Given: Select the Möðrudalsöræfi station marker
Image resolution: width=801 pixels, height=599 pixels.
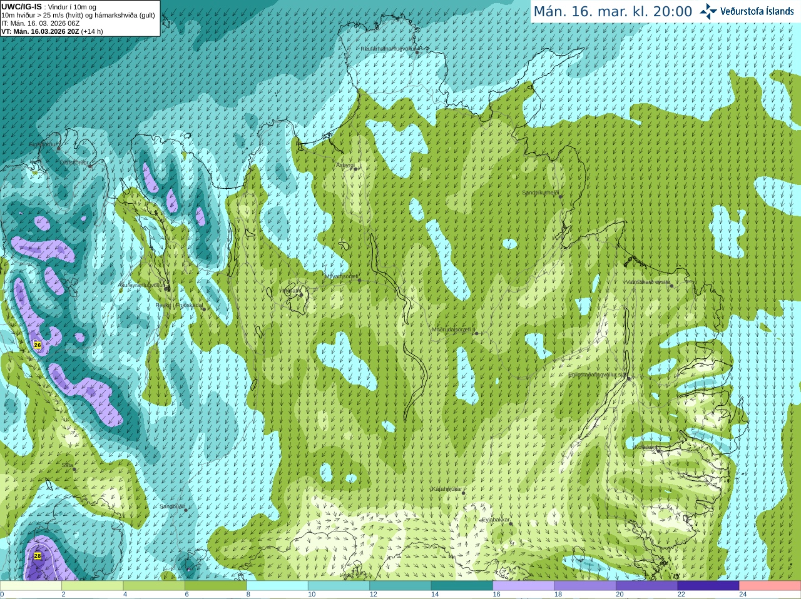Looking at the screenshot, I should 476,333.
